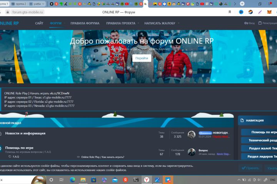Switch to the blue question-mark favicon tab
Viewport: 277px width, 184px height.
pos(165,4)
